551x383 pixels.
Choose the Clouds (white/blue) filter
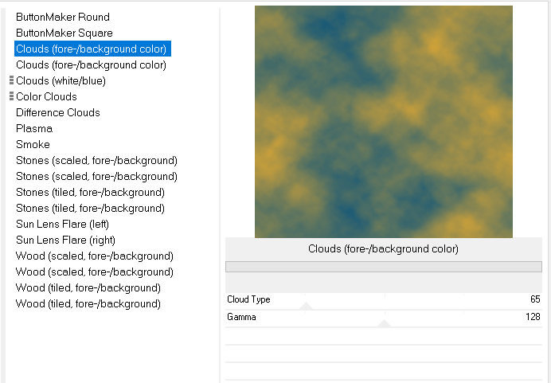tap(61, 80)
